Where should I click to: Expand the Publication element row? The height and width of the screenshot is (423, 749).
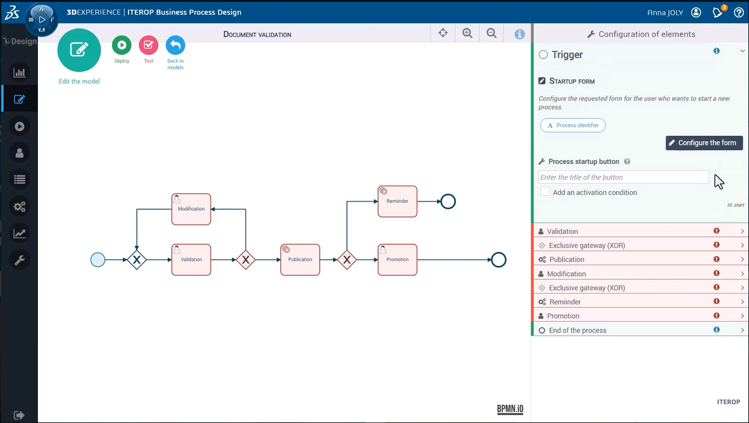coord(640,259)
